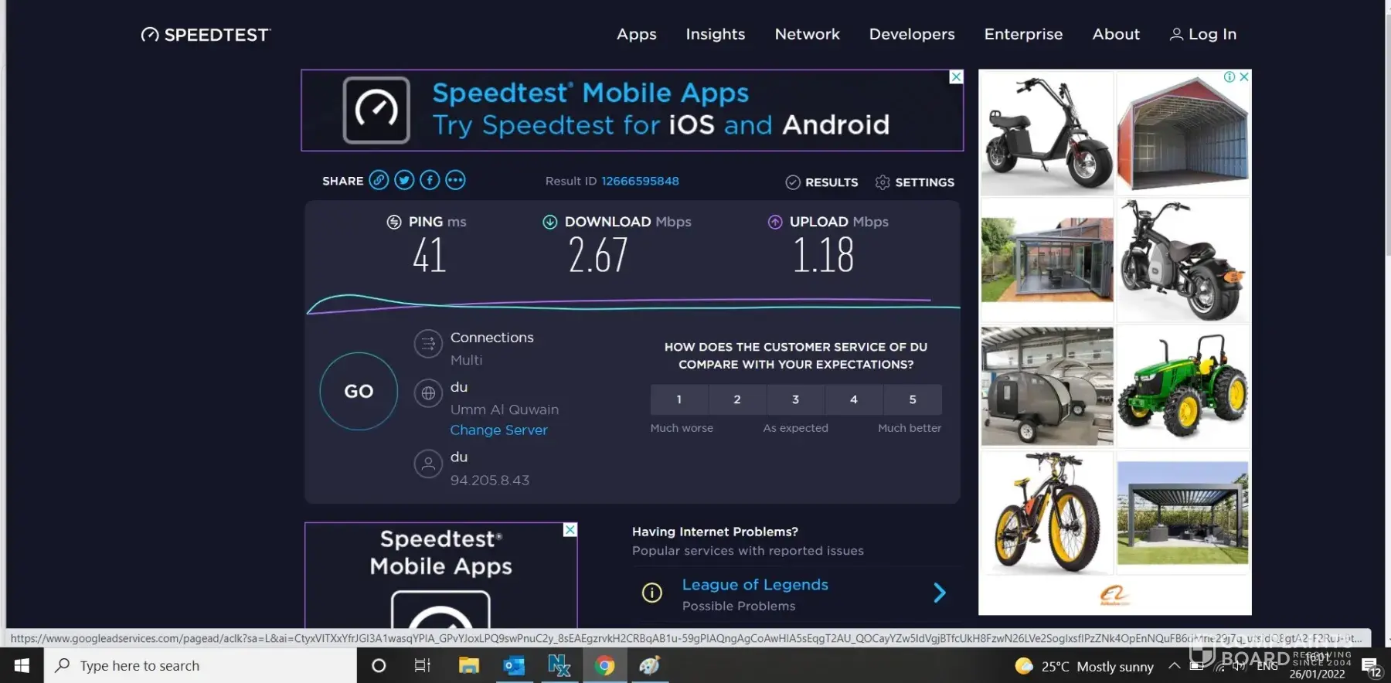
Task: Type in Windows search box
Action: click(201, 665)
